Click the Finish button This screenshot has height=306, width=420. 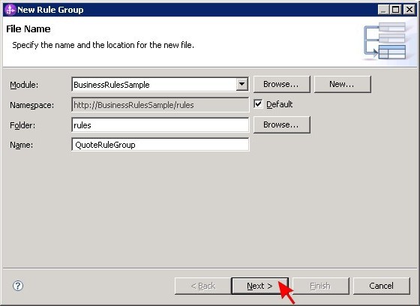321,286
